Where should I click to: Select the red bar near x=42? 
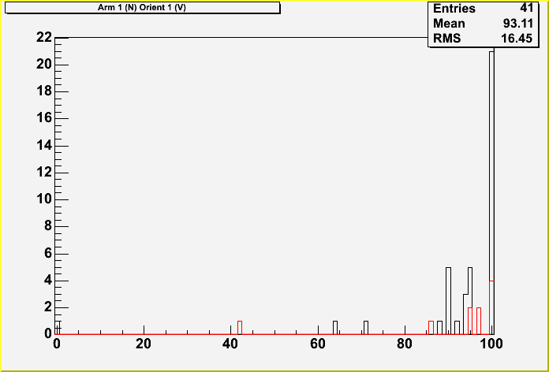pos(240,328)
